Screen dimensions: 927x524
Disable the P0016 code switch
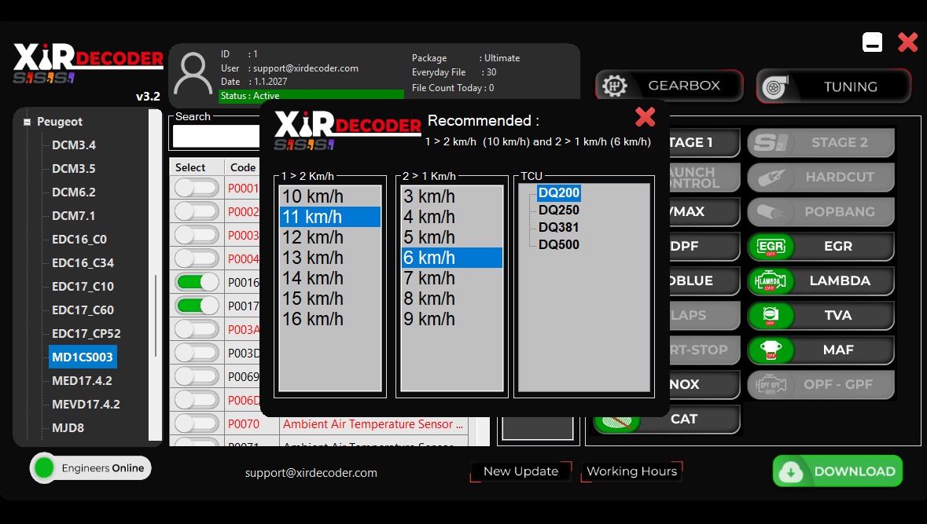pos(197,282)
